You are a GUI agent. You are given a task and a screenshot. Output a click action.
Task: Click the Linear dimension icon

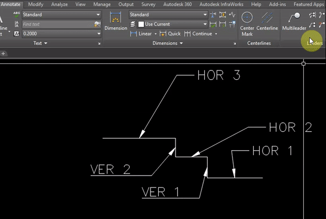tap(133, 34)
